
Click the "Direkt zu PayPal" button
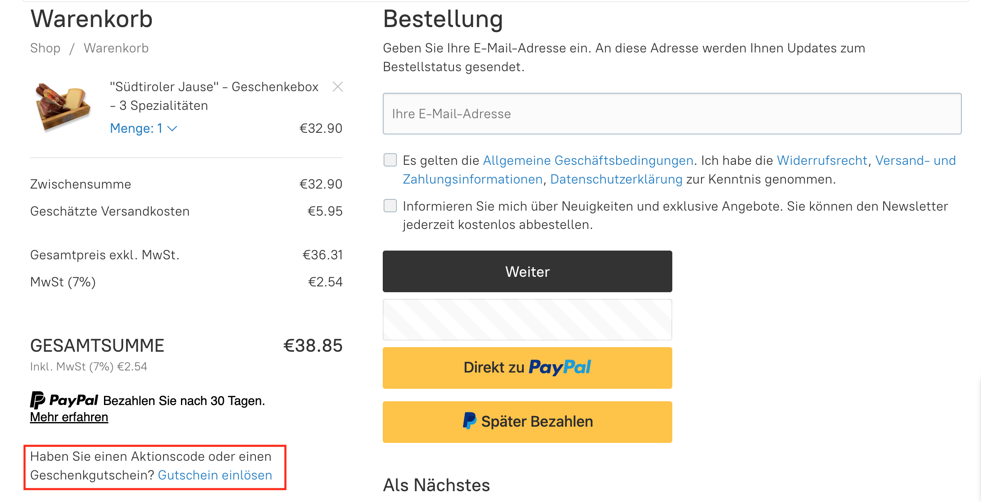point(527,368)
